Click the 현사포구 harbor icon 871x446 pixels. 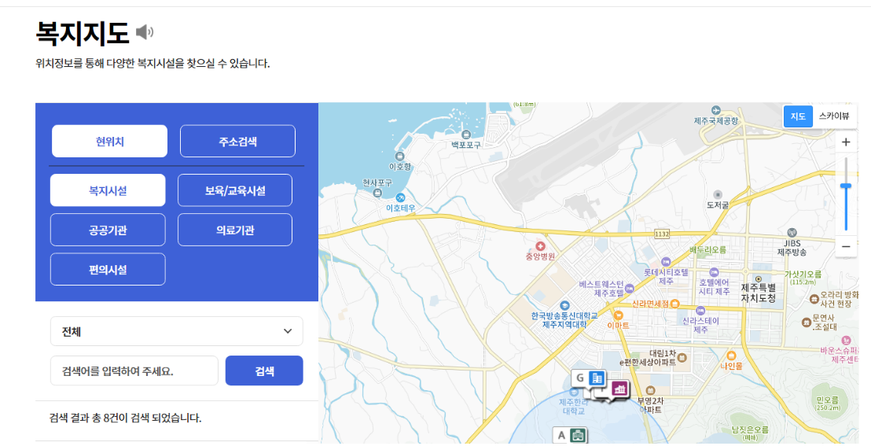377,193
